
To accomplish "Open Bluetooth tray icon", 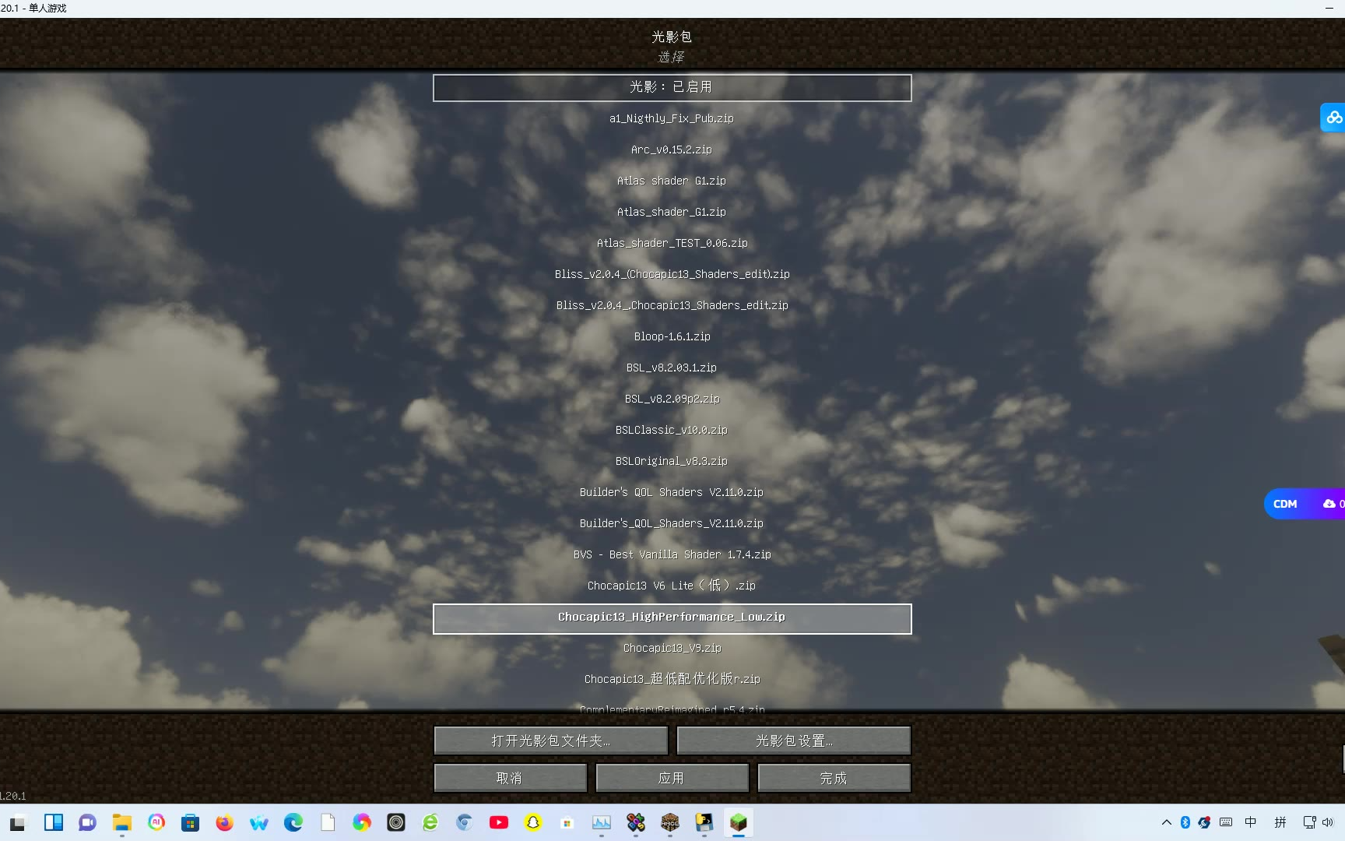I will 1185,822.
